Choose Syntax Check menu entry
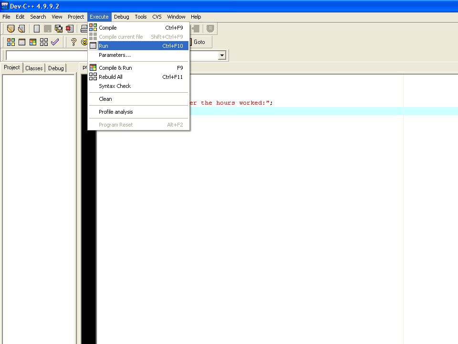This screenshot has width=458, height=344. pyautogui.click(x=139, y=86)
